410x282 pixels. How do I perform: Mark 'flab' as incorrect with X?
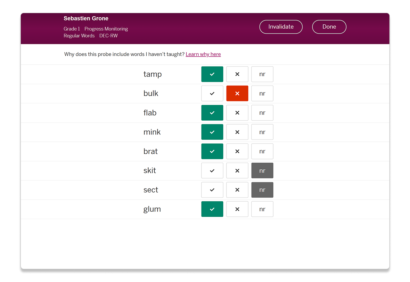(237, 113)
